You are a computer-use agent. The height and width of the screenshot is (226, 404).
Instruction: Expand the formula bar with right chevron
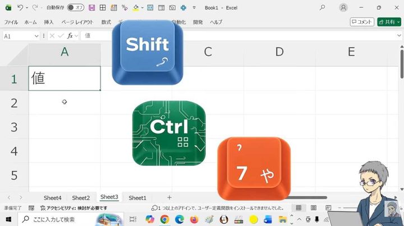[399, 36]
